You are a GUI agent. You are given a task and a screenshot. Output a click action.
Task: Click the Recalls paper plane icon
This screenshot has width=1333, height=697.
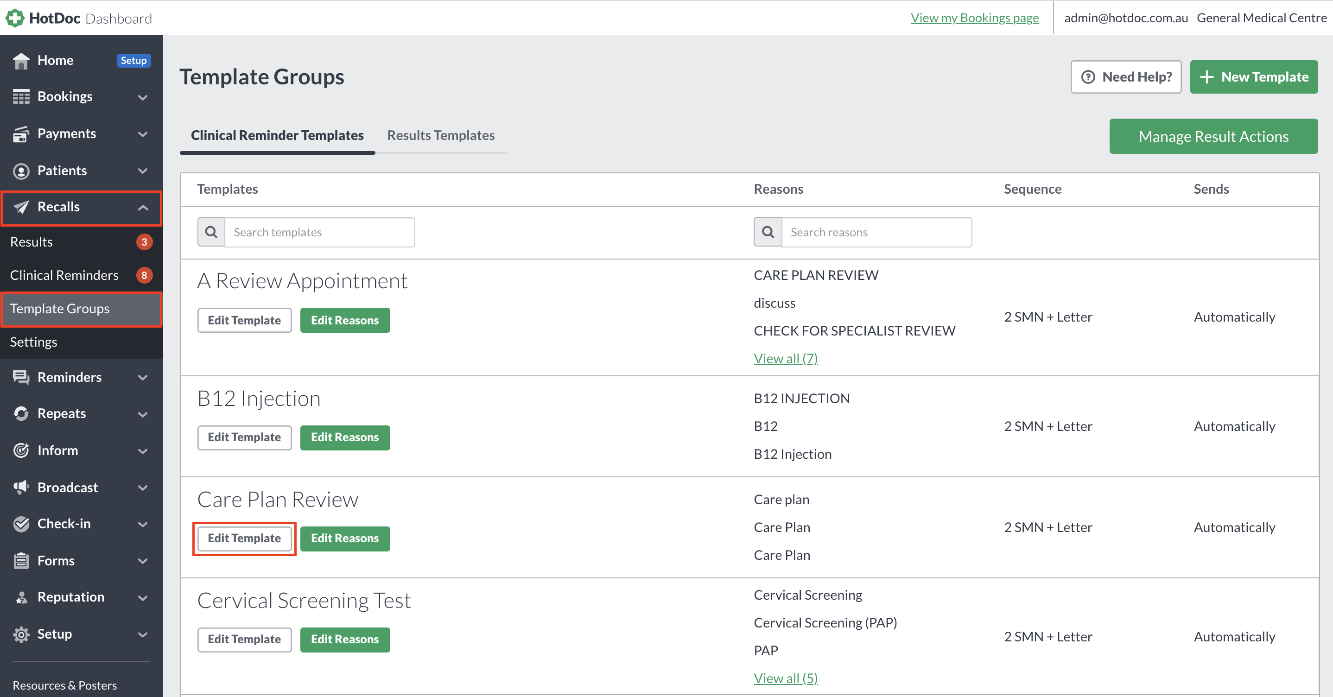pos(21,207)
